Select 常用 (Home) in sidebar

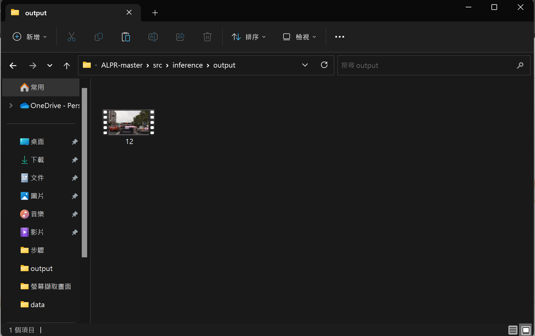41,87
